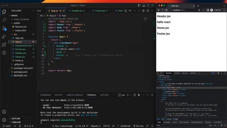
Task: Collapse the src folder
Action: click(x=15, y=34)
